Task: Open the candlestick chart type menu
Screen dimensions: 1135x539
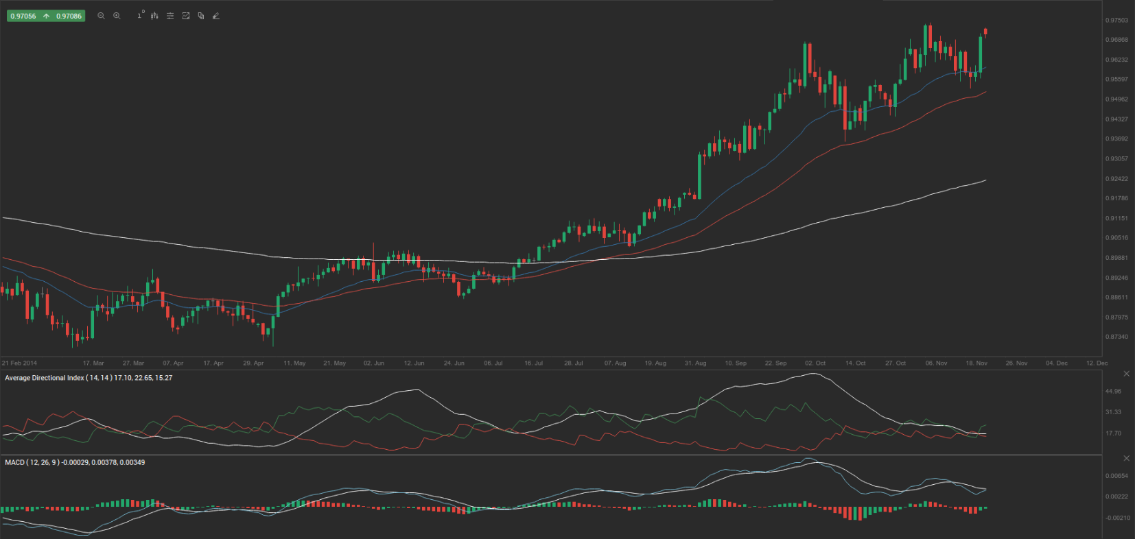Action: 154,16
